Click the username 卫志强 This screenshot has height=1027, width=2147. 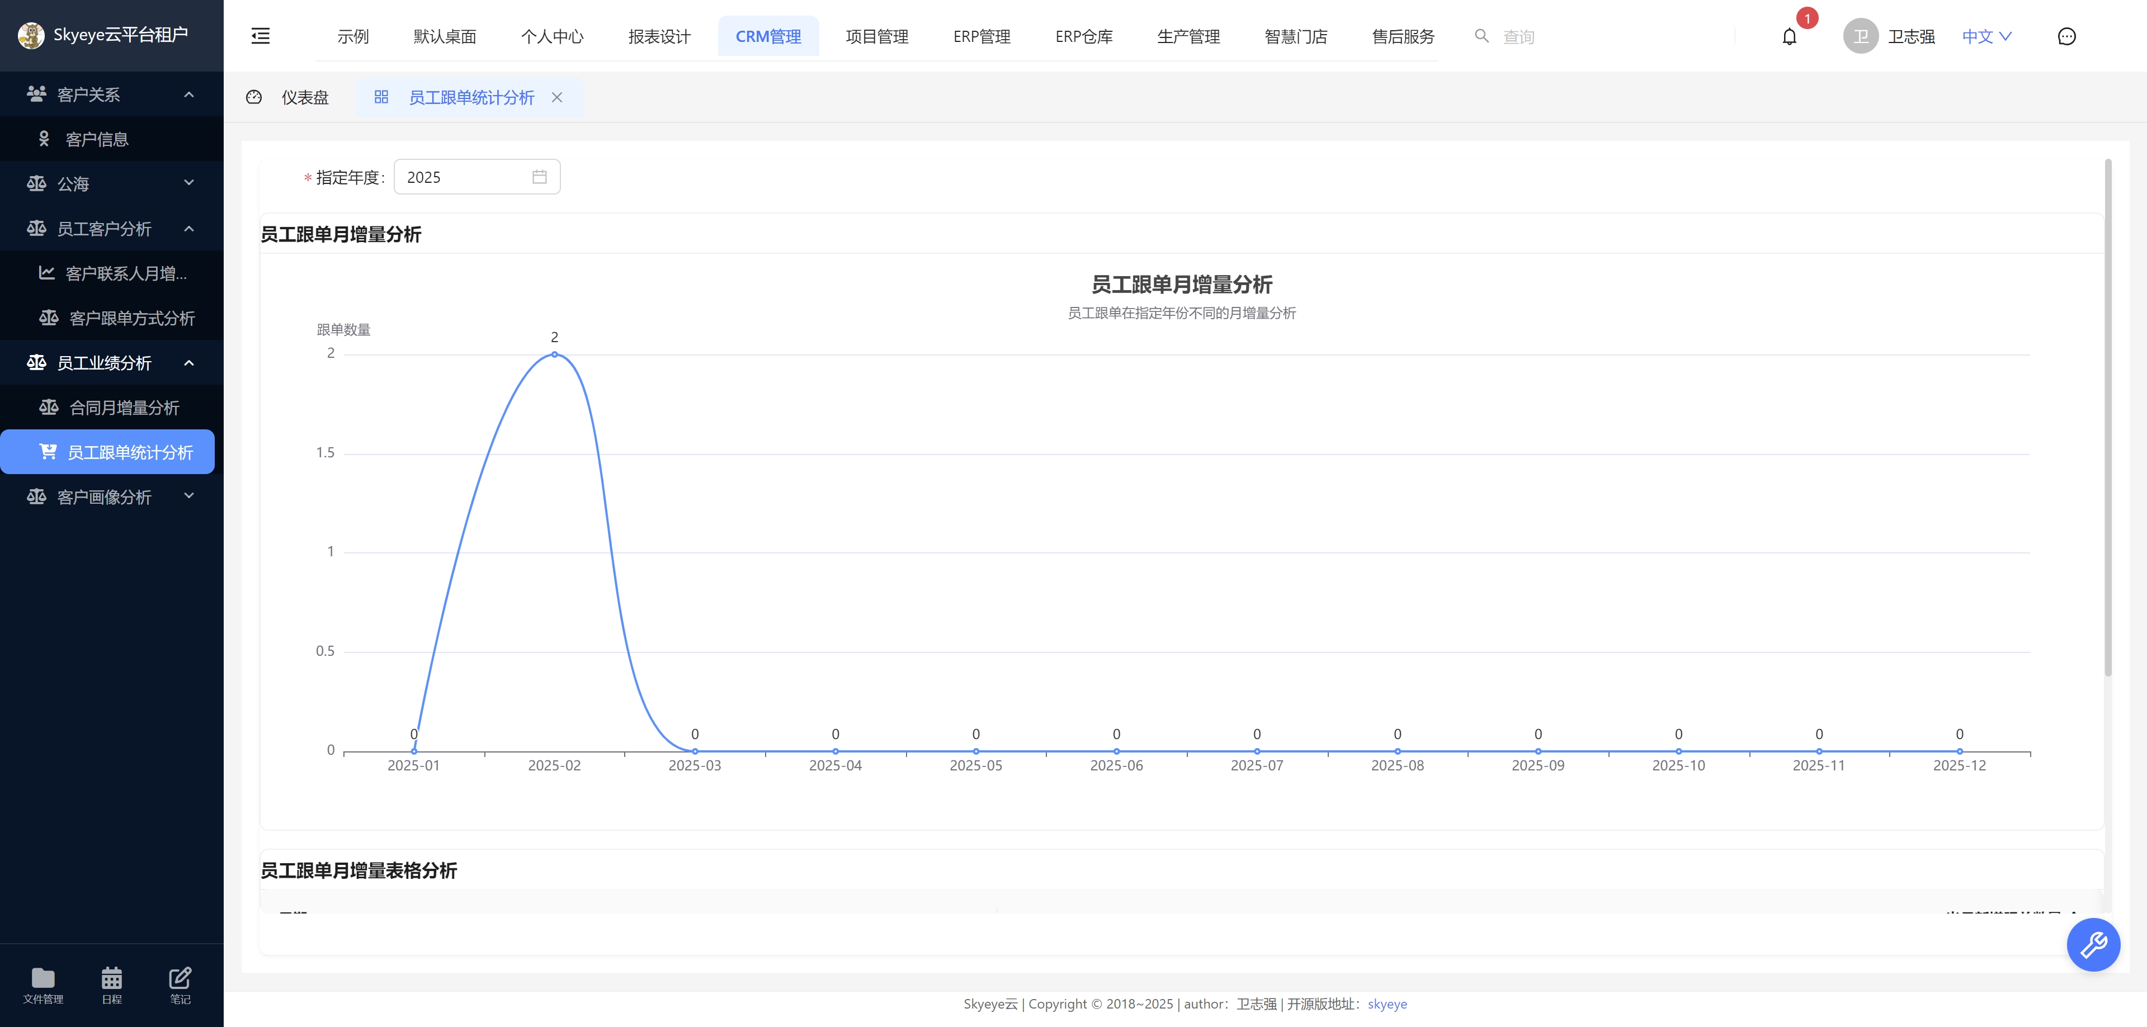[1911, 37]
